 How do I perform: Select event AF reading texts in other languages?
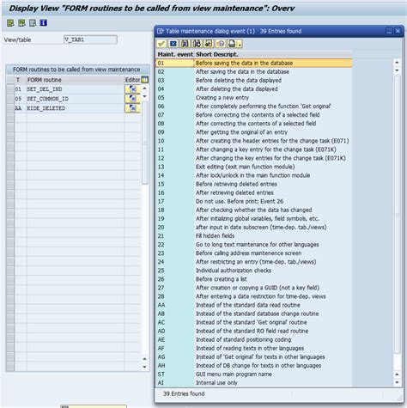point(254,348)
